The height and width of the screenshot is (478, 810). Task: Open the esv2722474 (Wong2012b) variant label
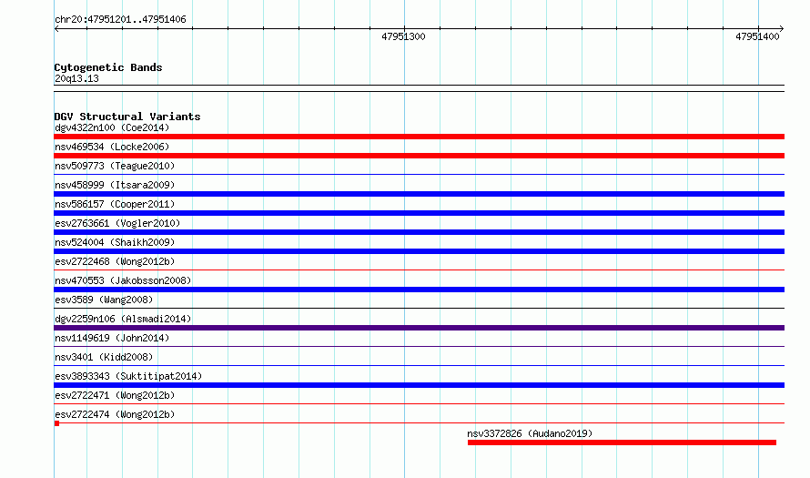(115, 414)
